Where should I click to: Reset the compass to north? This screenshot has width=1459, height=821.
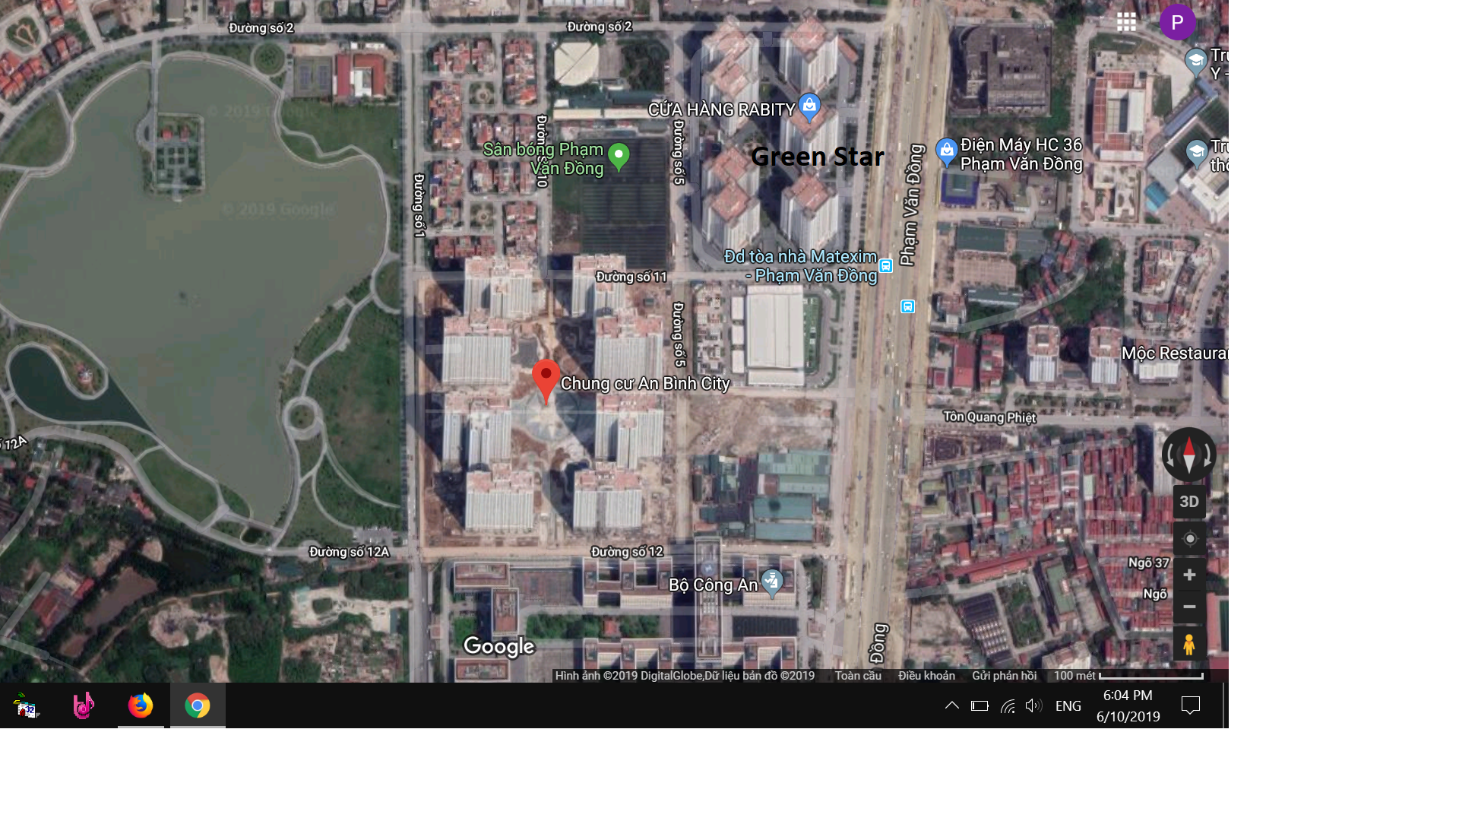click(1189, 455)
